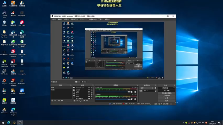Mute the 麦克风/Aux speaker icon
Screen dimensions: 223x125
[x=132, y=92]
